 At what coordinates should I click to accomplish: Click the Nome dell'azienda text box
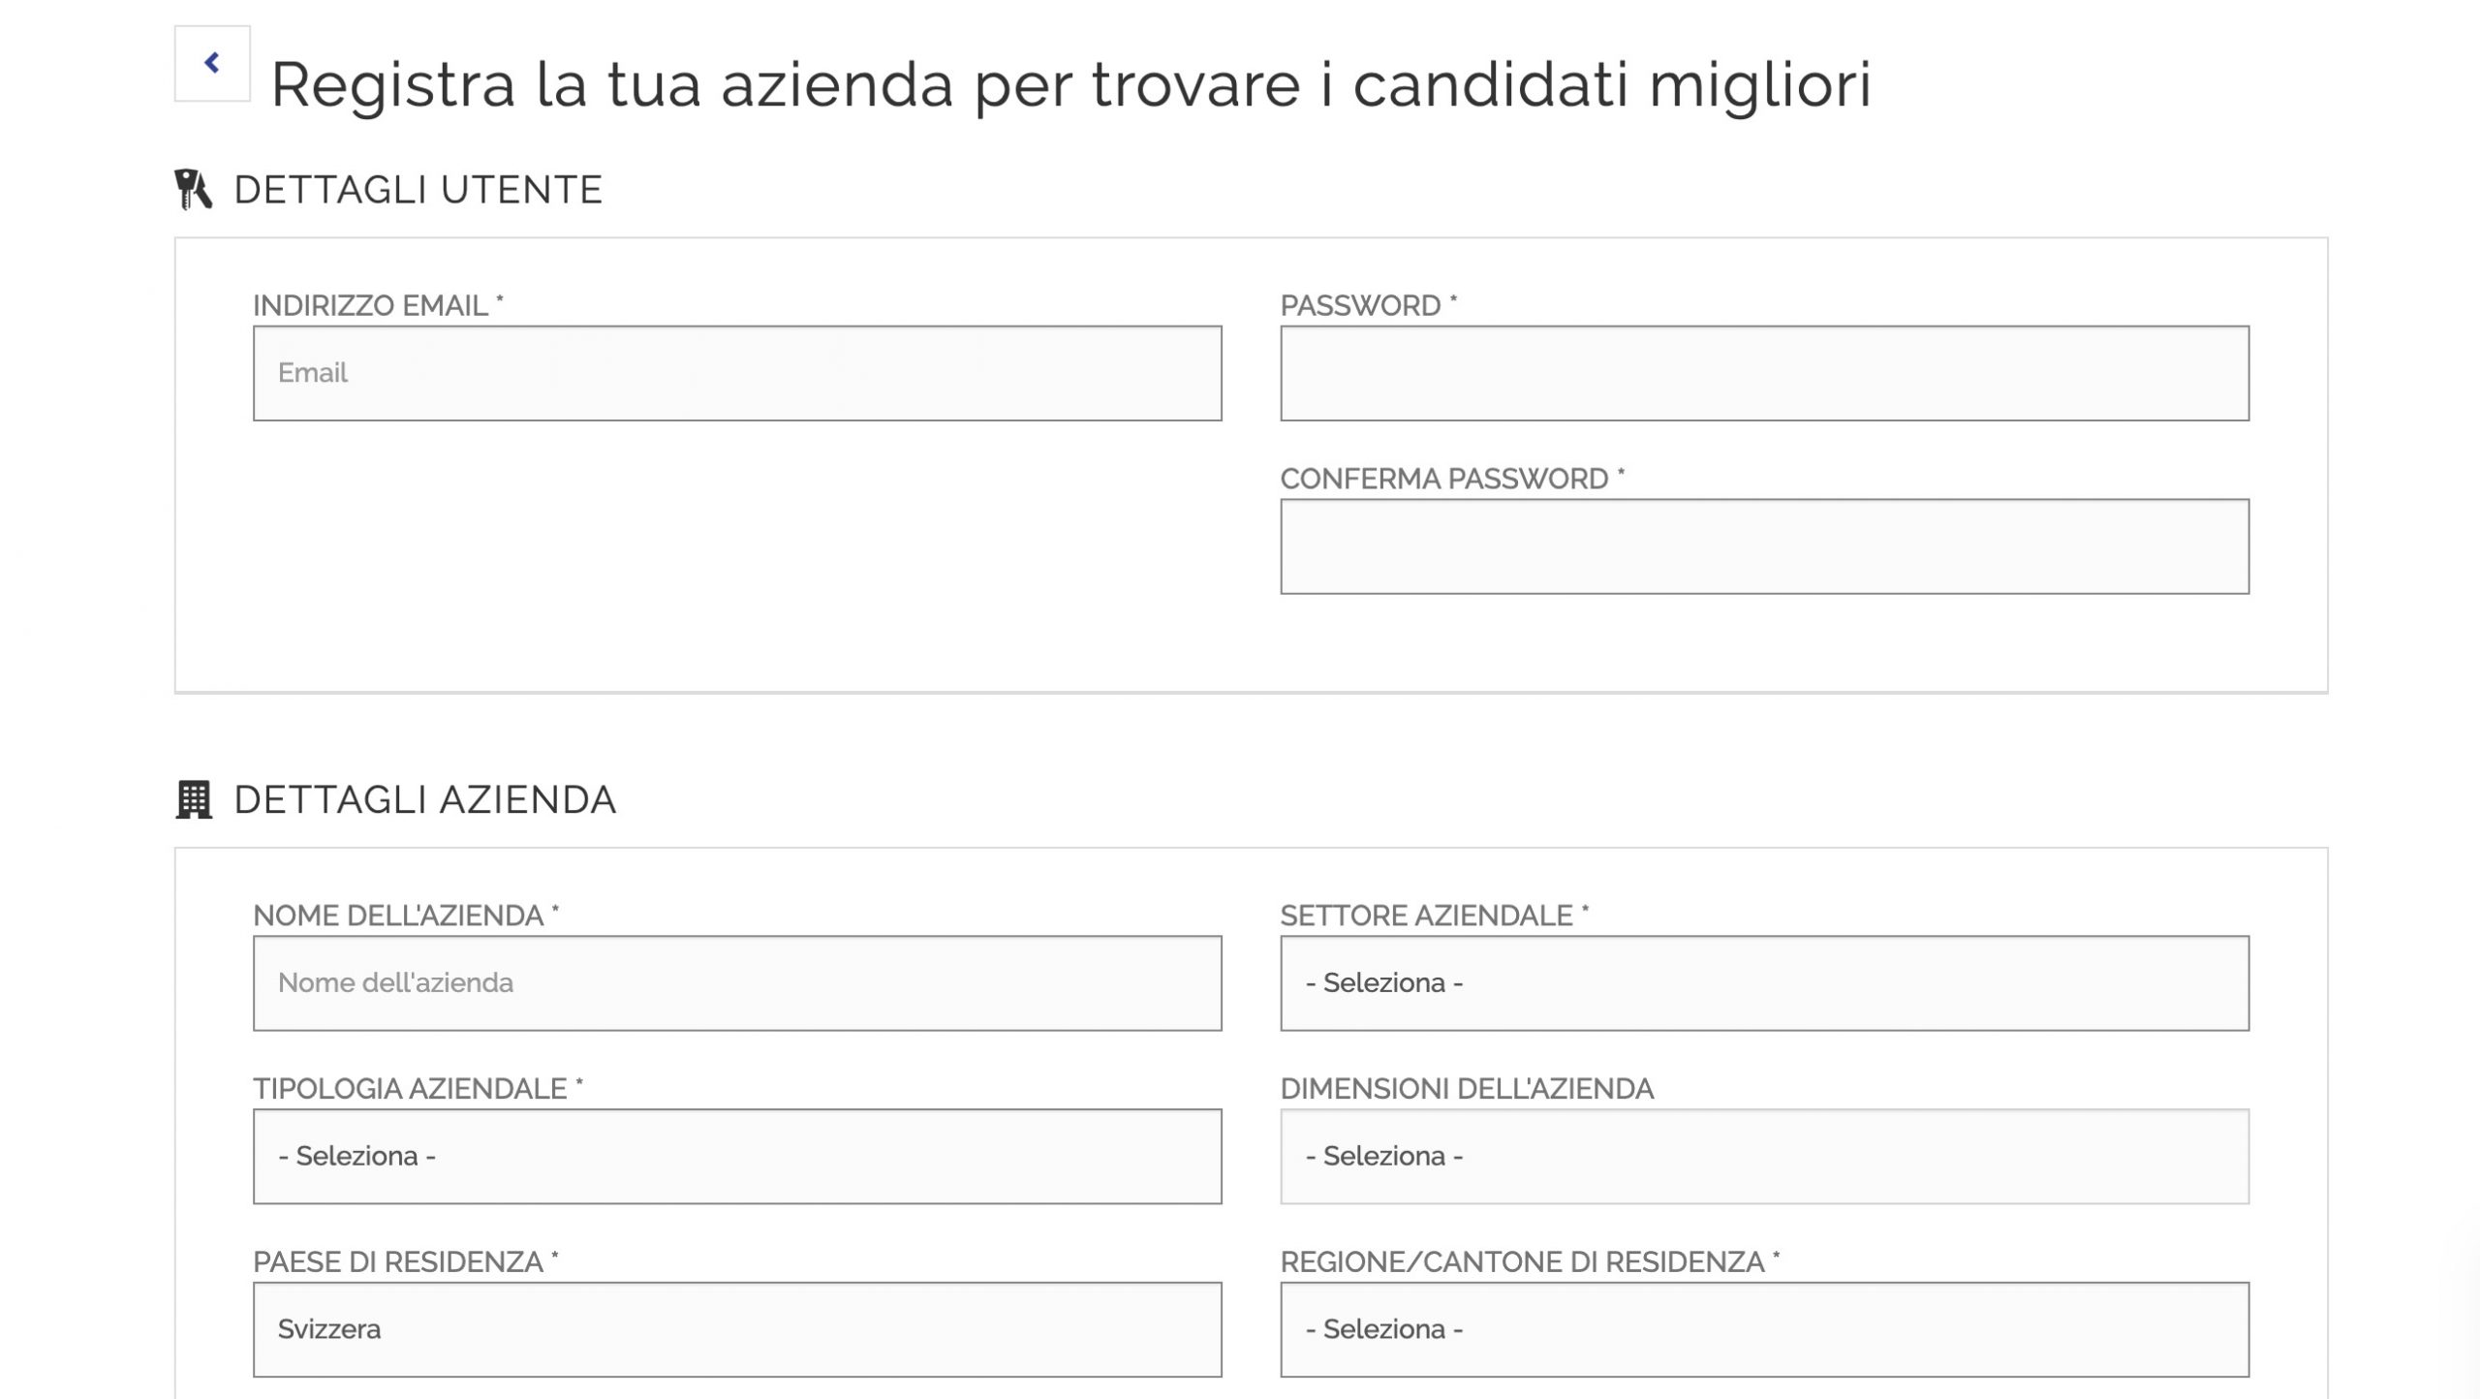[737, 983]
